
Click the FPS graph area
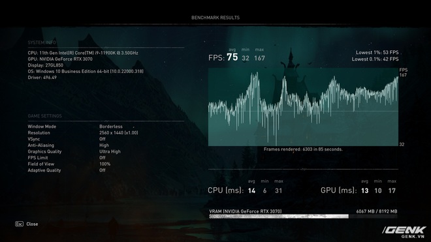[x=303, y=107]
